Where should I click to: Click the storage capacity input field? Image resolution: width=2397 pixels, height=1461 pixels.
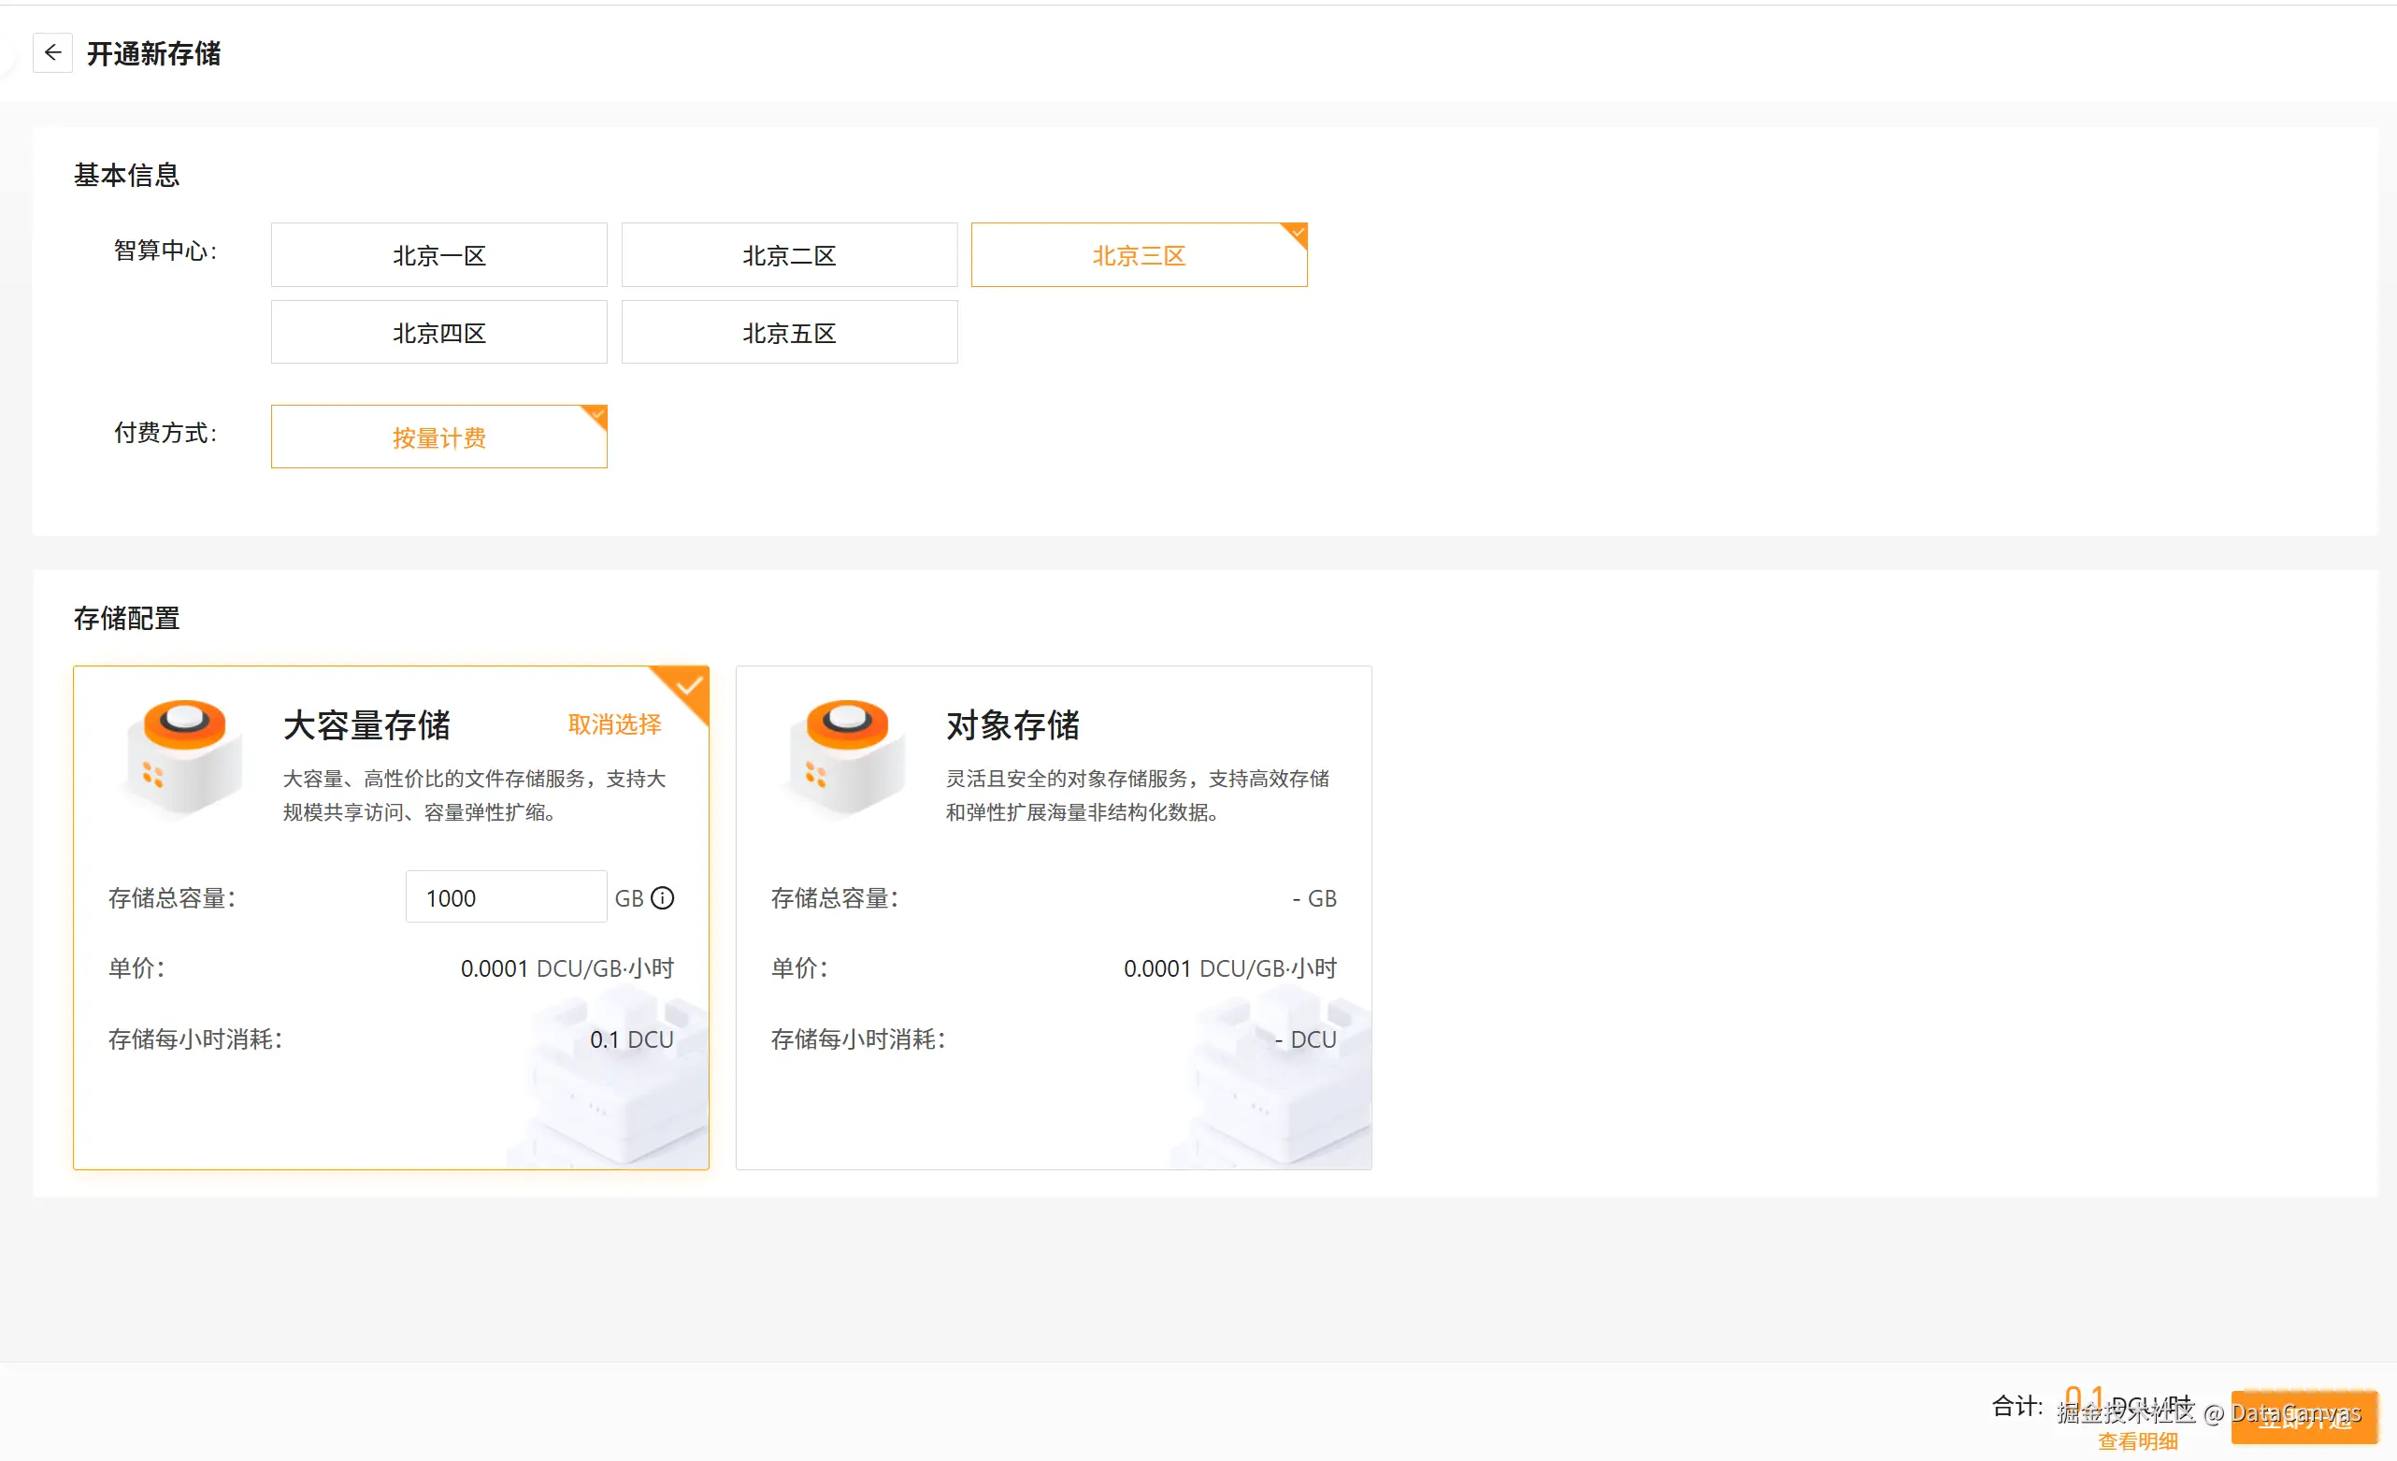pyautogui.click(x=505, y=897)
